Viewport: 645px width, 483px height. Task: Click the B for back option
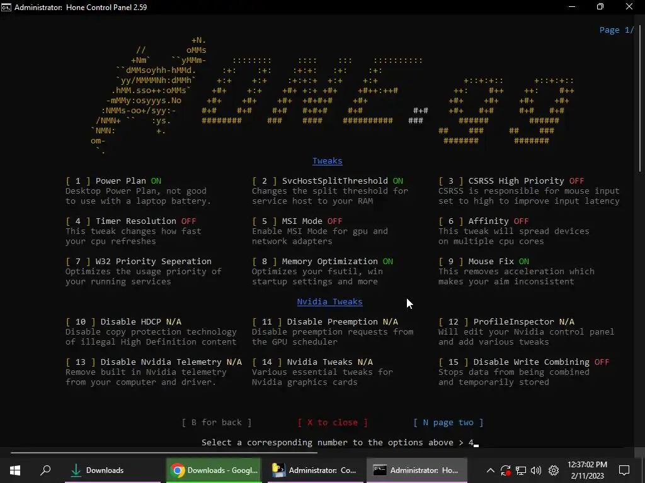pyautogui.click(x=217, y=422)
